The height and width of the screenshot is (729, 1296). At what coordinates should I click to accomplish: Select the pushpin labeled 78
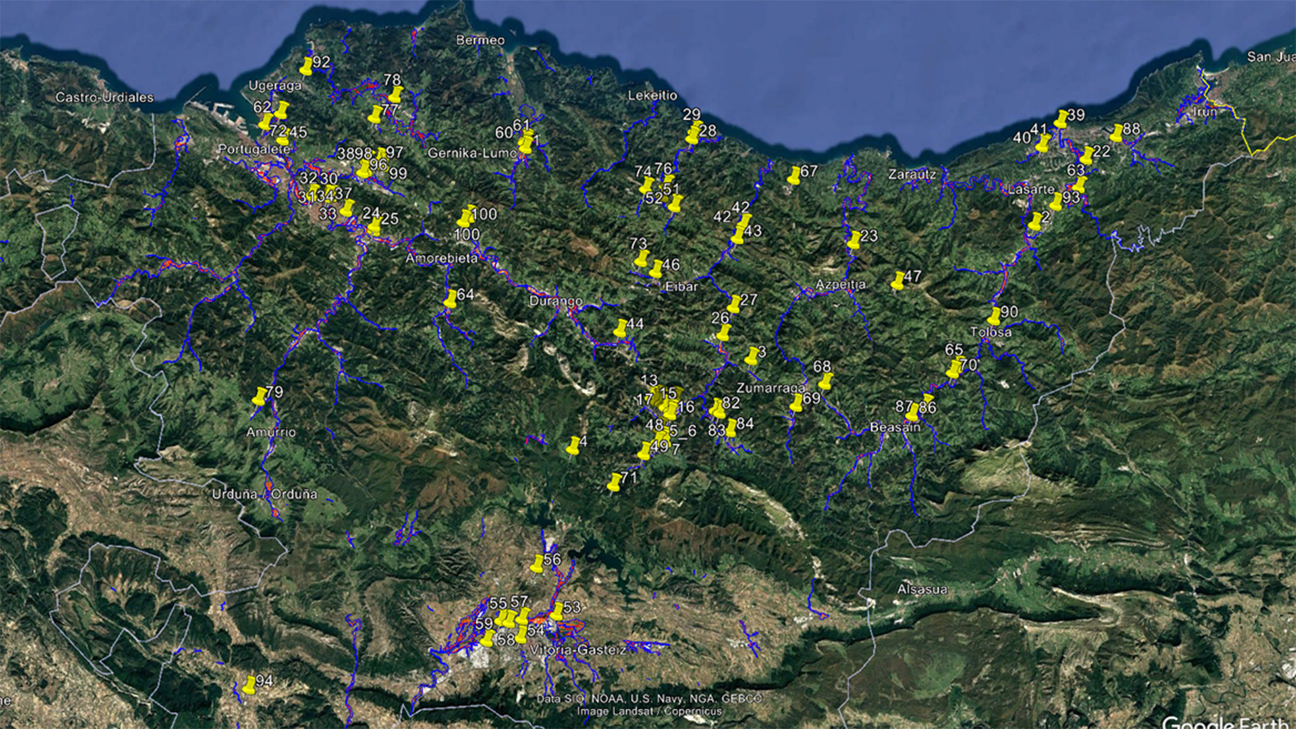(x=396, y=94)
